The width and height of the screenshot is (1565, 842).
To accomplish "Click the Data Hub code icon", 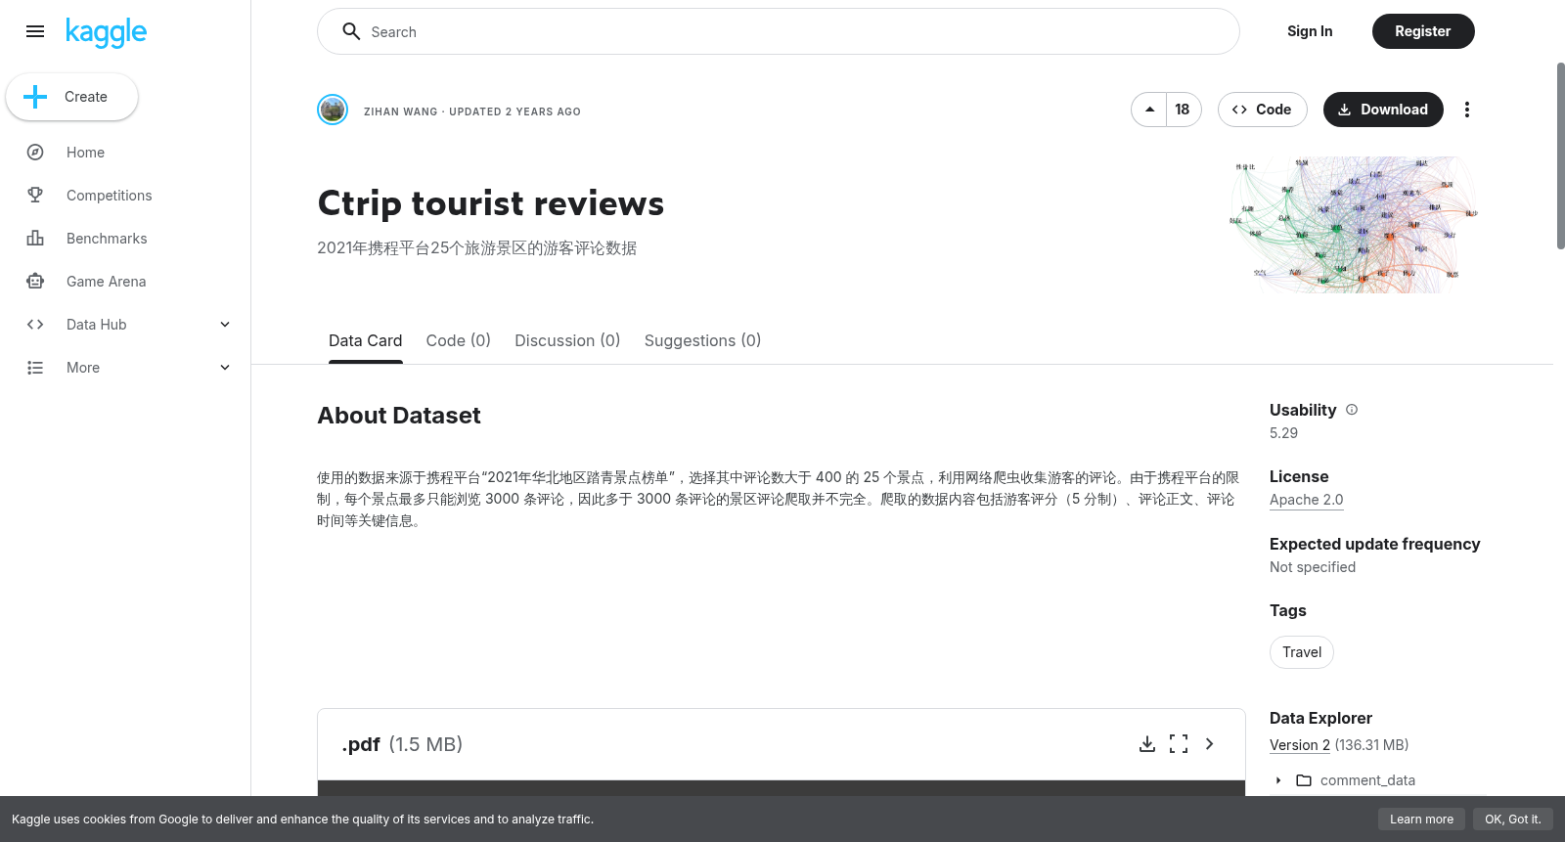I will point(35,325).
